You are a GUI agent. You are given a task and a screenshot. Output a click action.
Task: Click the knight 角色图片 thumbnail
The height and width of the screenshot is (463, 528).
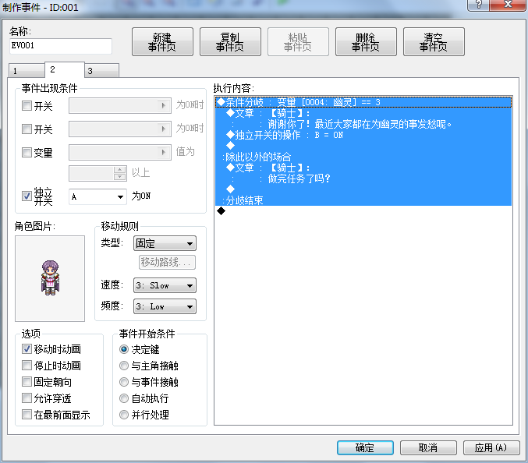point(50,278)
